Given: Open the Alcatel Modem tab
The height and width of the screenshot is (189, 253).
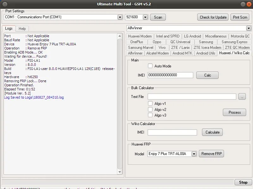Looking at the screenshot, I should [x=157, y=53].
